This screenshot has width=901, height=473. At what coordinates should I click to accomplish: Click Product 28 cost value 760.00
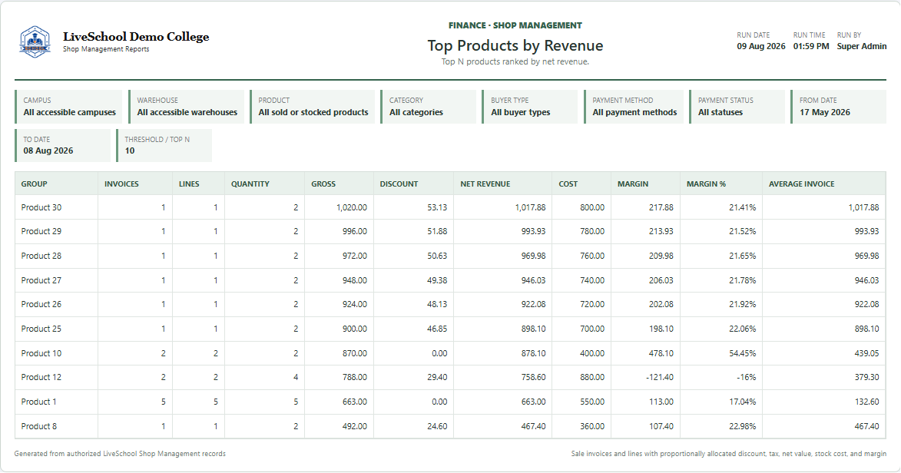click(x=592, y=256)
